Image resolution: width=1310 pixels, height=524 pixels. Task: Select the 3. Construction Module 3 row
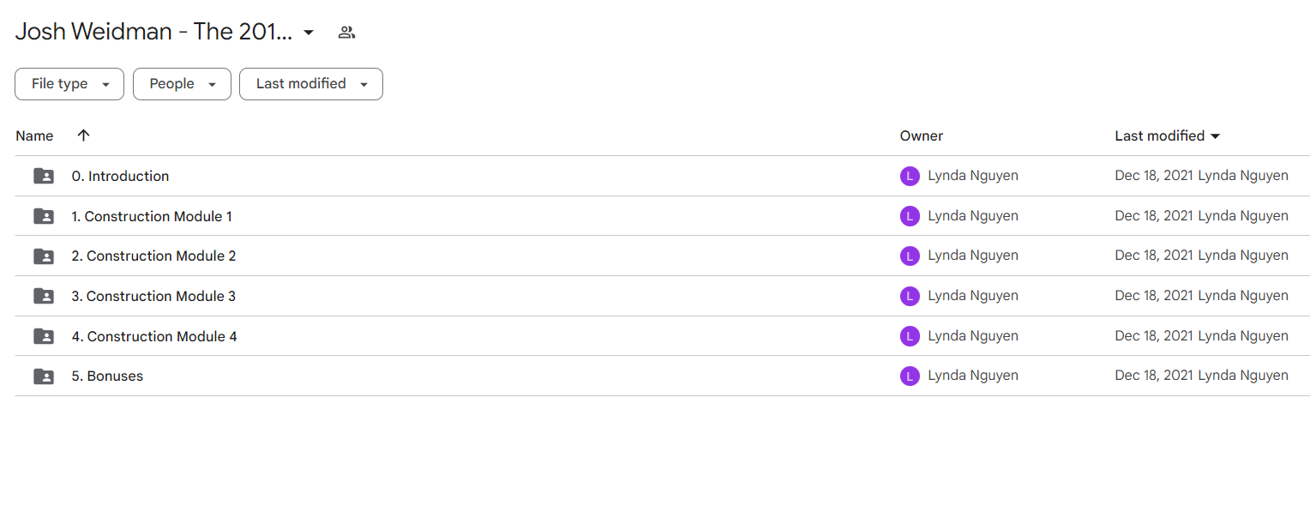[662, 296]
